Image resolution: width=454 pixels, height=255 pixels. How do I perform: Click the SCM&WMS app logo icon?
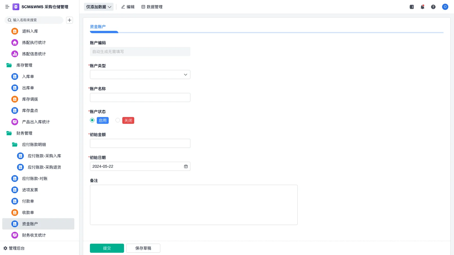click(16, 7)
